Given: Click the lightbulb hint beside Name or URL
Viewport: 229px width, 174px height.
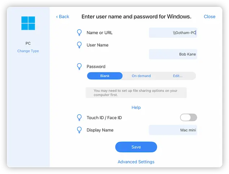Looking at the screenshot, I should pos(80,33).
